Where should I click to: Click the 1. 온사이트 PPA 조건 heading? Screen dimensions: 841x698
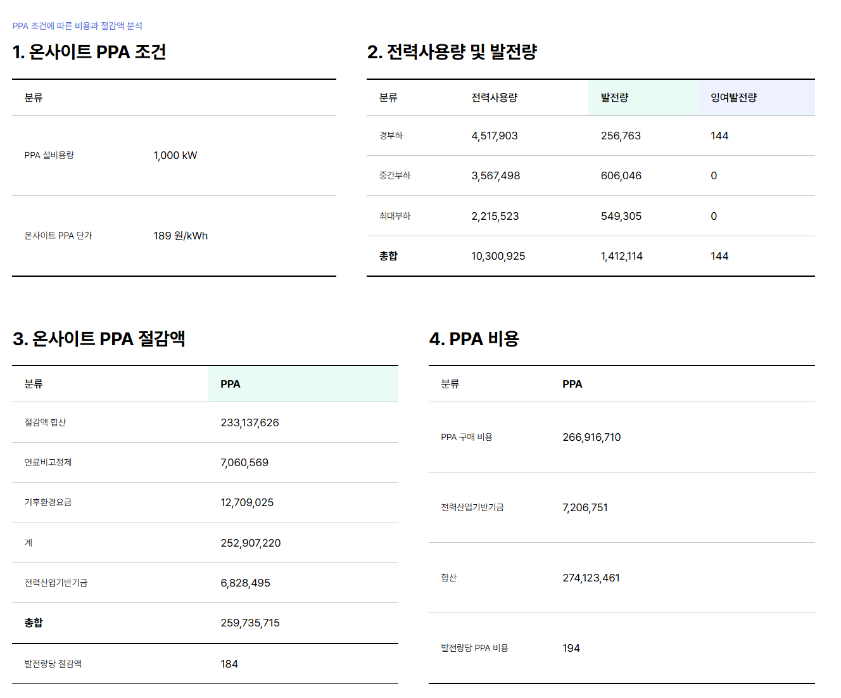(x=89, y=52)
